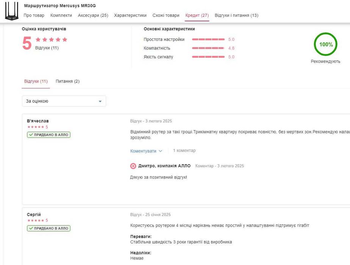Click the "Компактність" rating bar

[208, 48]
